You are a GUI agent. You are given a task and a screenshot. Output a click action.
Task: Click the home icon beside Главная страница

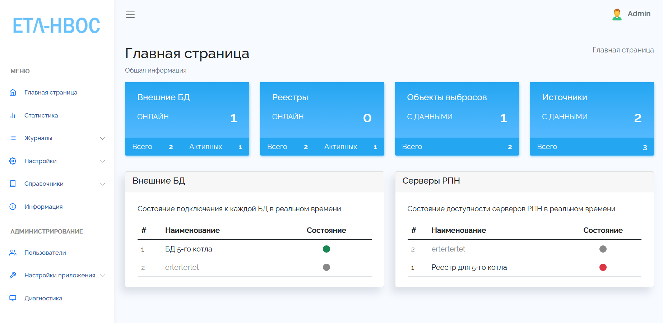(x=13, y=92)
